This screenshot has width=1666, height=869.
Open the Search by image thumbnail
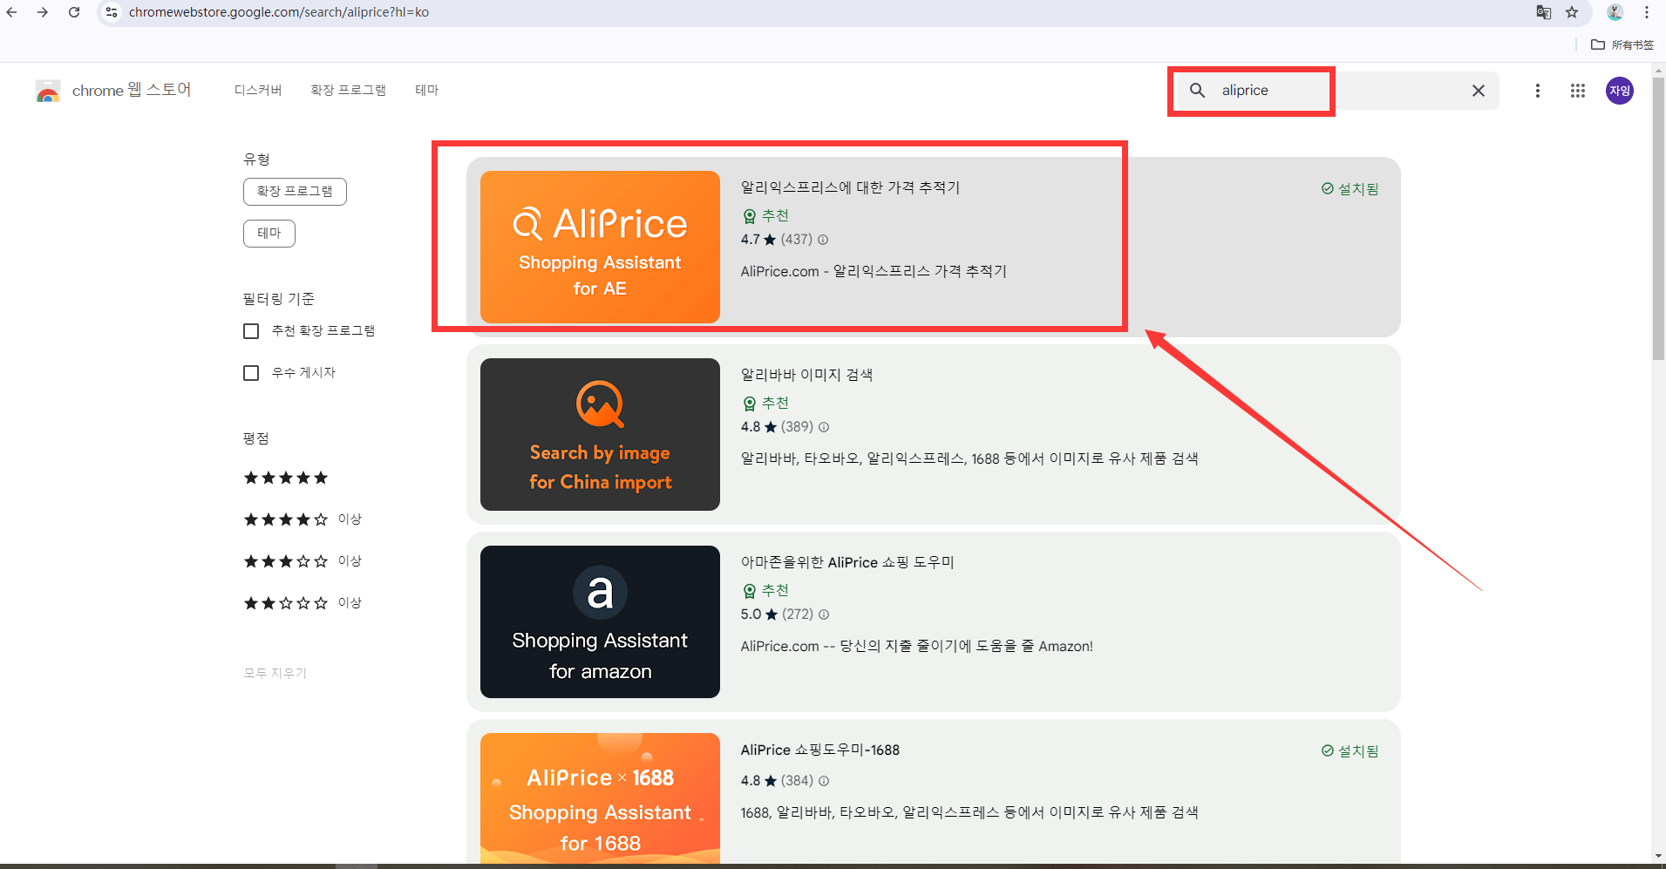coord(600,434)
